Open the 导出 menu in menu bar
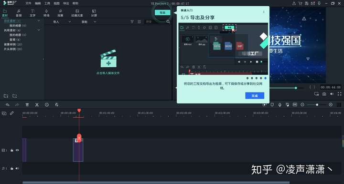Viewport: 344px width, 184px height. [66, 3]
